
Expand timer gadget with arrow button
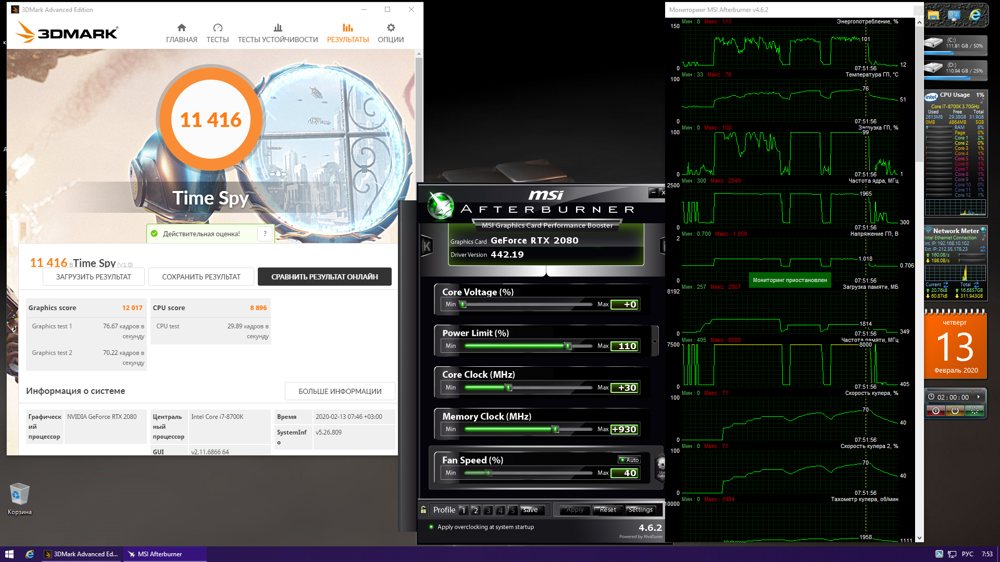click(979, 397)
